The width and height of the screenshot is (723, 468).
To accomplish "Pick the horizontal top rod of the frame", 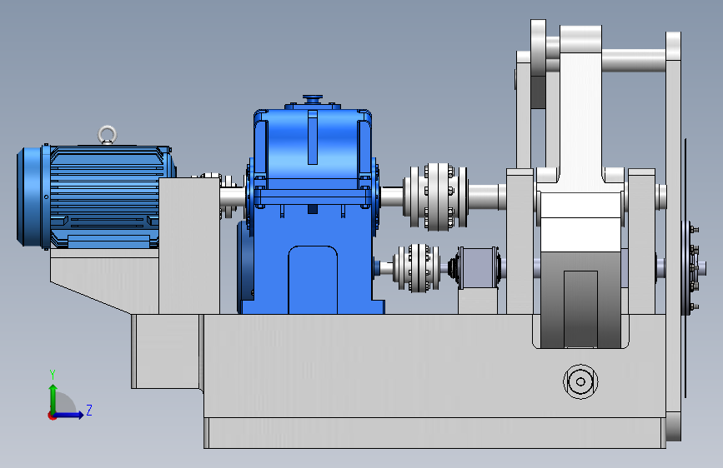I will [x=634, y=60].
